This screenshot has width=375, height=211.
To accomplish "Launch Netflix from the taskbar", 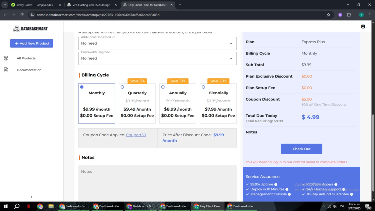I will (x=28, y=206).
